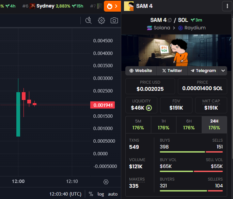Select the 5M timeframe tab

(138, 125)
